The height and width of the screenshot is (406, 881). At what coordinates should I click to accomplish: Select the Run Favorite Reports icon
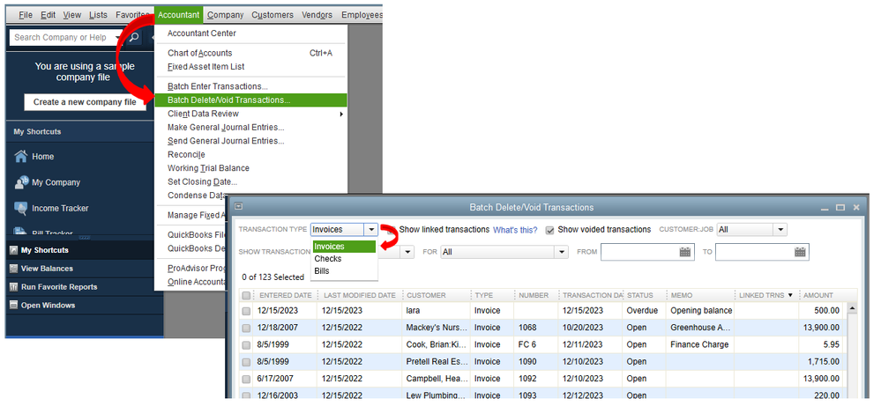click(x=14, y=287)
